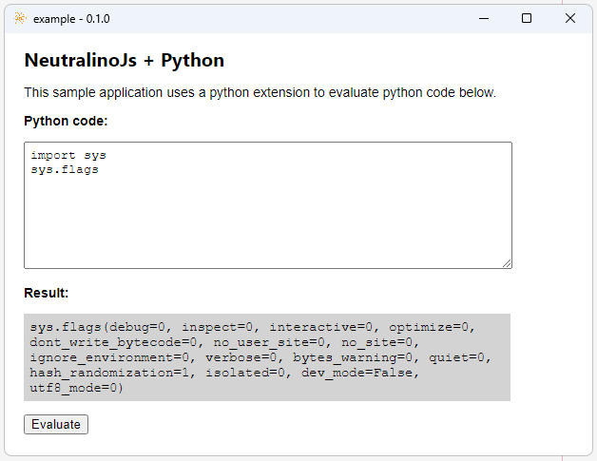Click the Evaluate button
The width and height of the screenshot is (597, 461).
(x=56, y=424)
